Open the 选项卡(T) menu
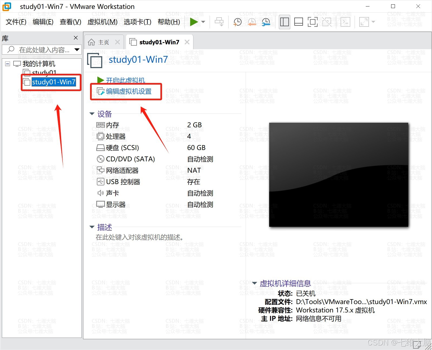 pyautogui.click(x=137, y=22)
